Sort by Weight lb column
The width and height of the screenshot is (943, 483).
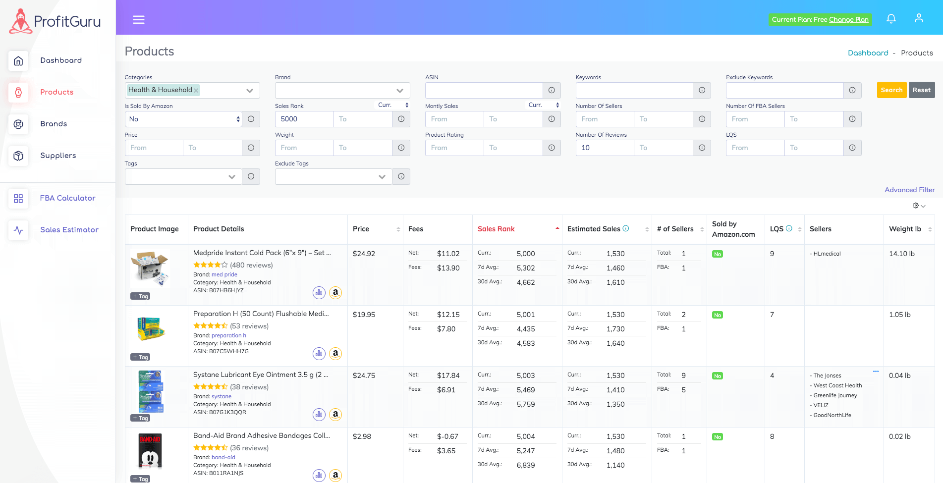(x=930, y=229)
